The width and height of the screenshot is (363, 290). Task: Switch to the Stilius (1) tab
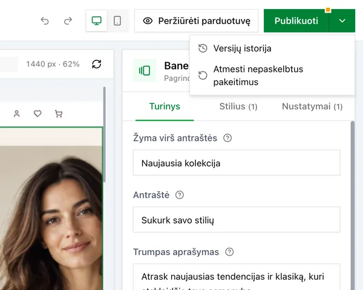point(238,106)
